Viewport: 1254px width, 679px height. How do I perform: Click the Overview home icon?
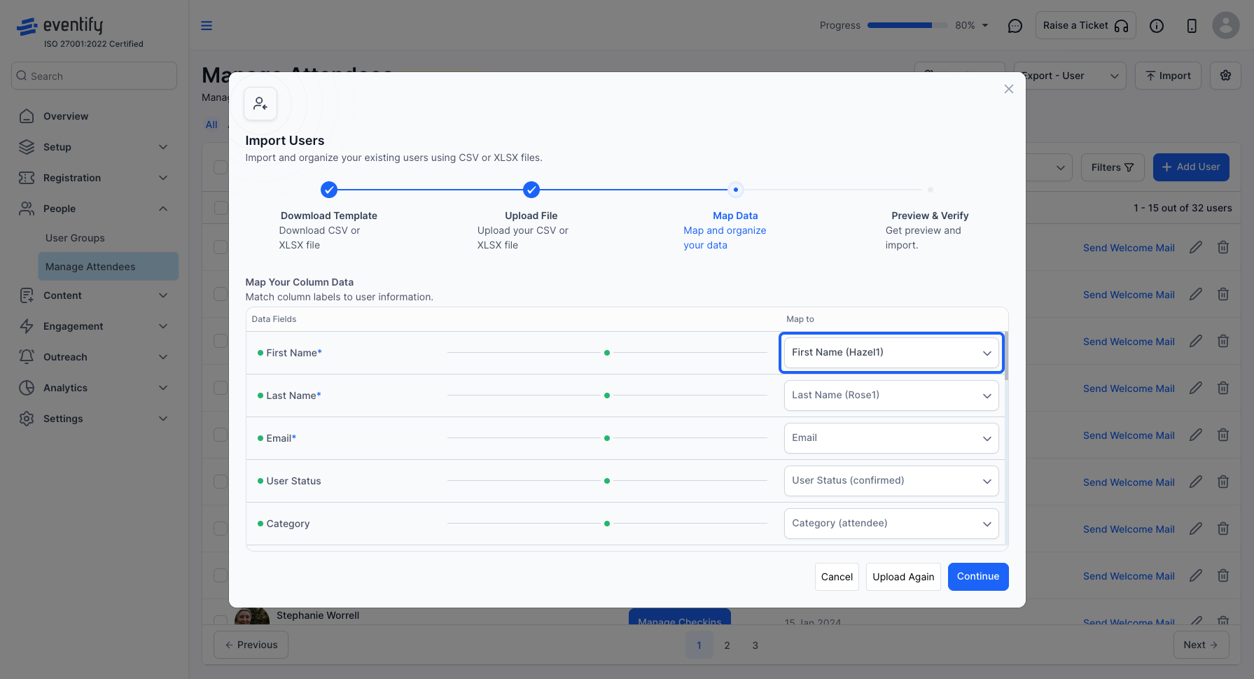(27, 116)
